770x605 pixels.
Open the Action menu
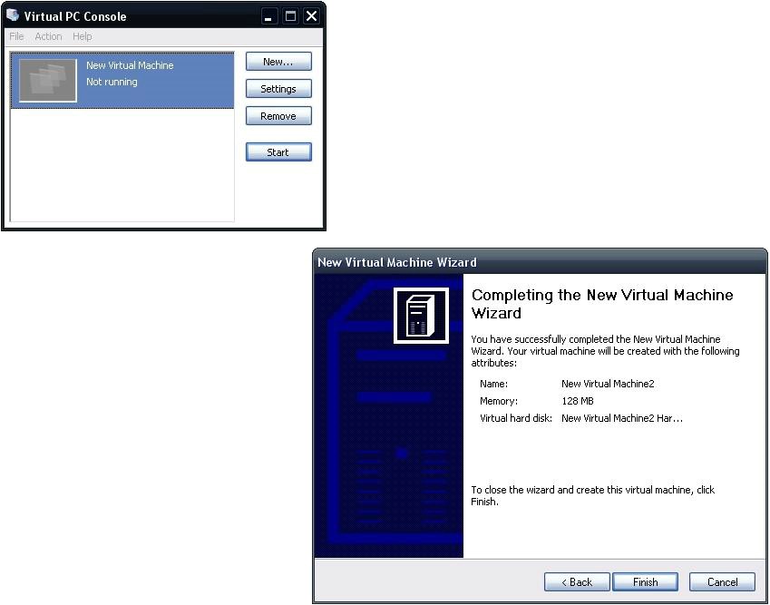coord(48,36)
